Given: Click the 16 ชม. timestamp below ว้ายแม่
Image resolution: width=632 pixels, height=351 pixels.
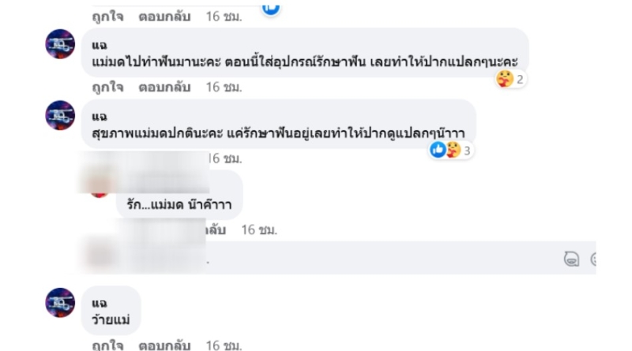Looking at the screenshot, I should 224,345.
